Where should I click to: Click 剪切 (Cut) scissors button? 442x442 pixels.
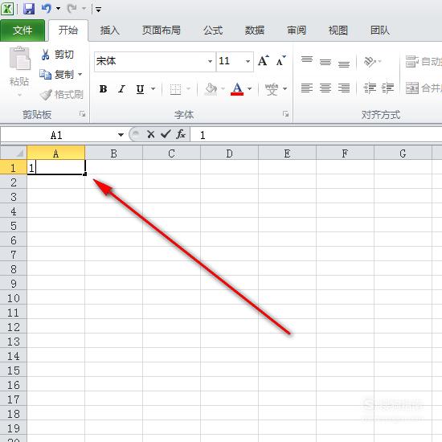(58, 55)
